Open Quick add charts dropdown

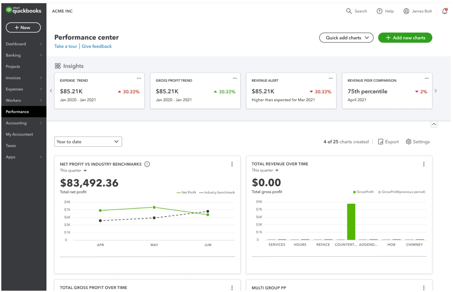pos(346,38)
